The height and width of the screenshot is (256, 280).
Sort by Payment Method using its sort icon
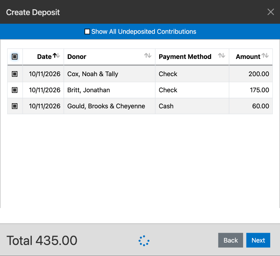(222, 56)
